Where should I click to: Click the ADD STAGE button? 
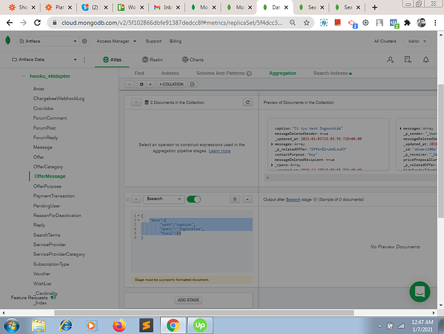coord(189,301)
